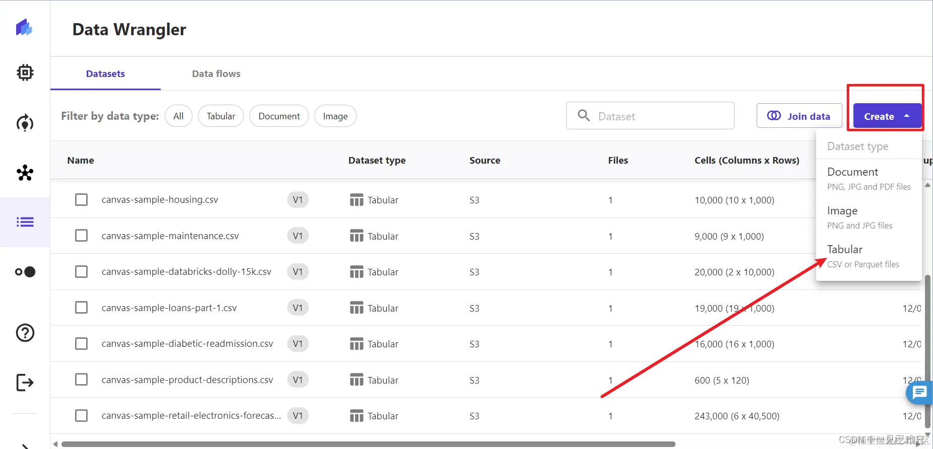This screenshot has height=449, width=933.
Task: Click the vertical scrollbar thumb
Action: 927,352
